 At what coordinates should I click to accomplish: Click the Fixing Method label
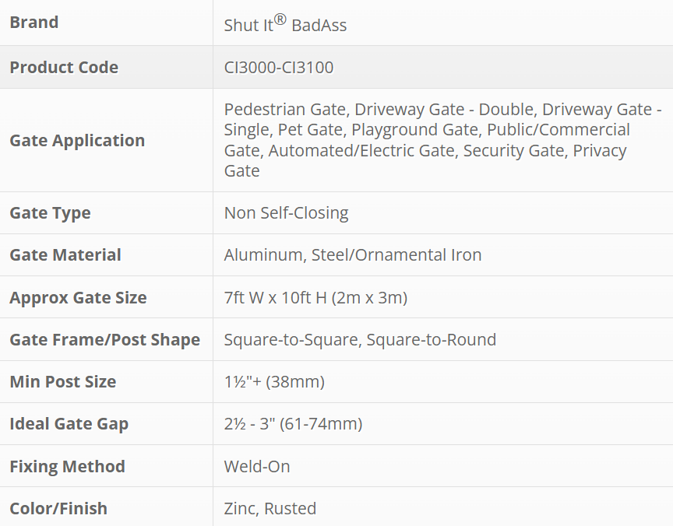(67, 467)
